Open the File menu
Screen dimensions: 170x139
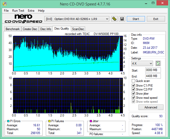pos(6,11)
